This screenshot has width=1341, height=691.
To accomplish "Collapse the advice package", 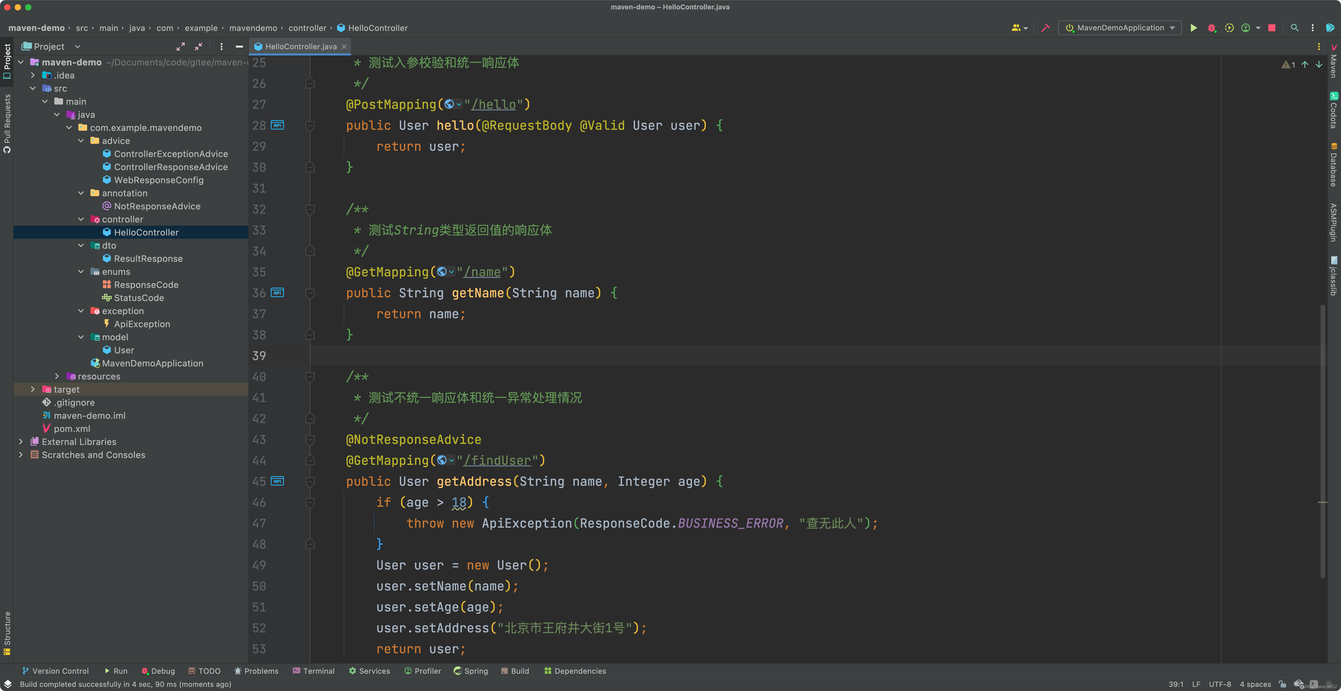I will (x=81, y=141).
